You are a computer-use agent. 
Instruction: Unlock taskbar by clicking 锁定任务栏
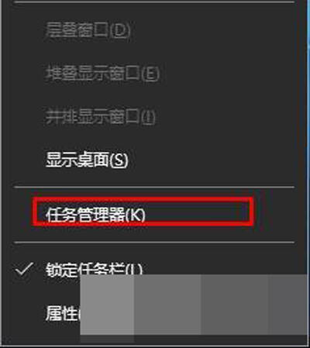coord(85,269)
